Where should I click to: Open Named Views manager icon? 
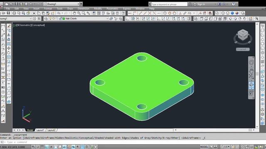(x=196, y=19)
